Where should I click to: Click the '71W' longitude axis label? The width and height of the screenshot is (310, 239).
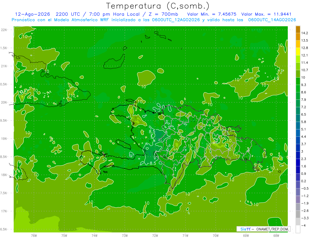pos(185,236)
